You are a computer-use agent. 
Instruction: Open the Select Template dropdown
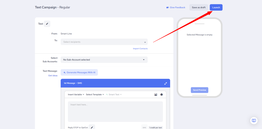[x=95, y=95]
